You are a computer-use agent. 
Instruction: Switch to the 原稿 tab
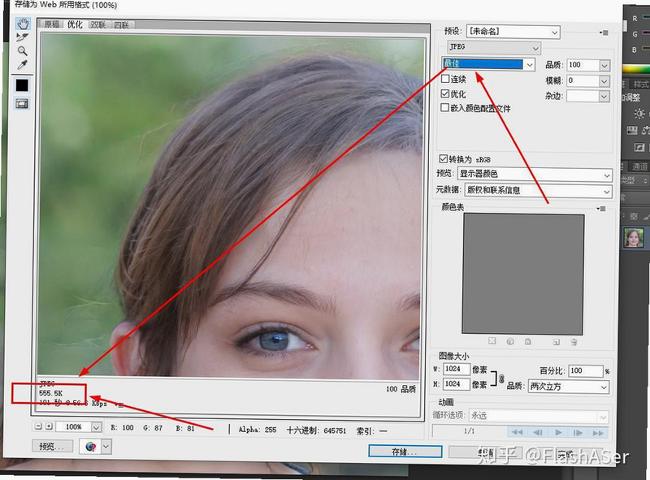pos(52,24)
